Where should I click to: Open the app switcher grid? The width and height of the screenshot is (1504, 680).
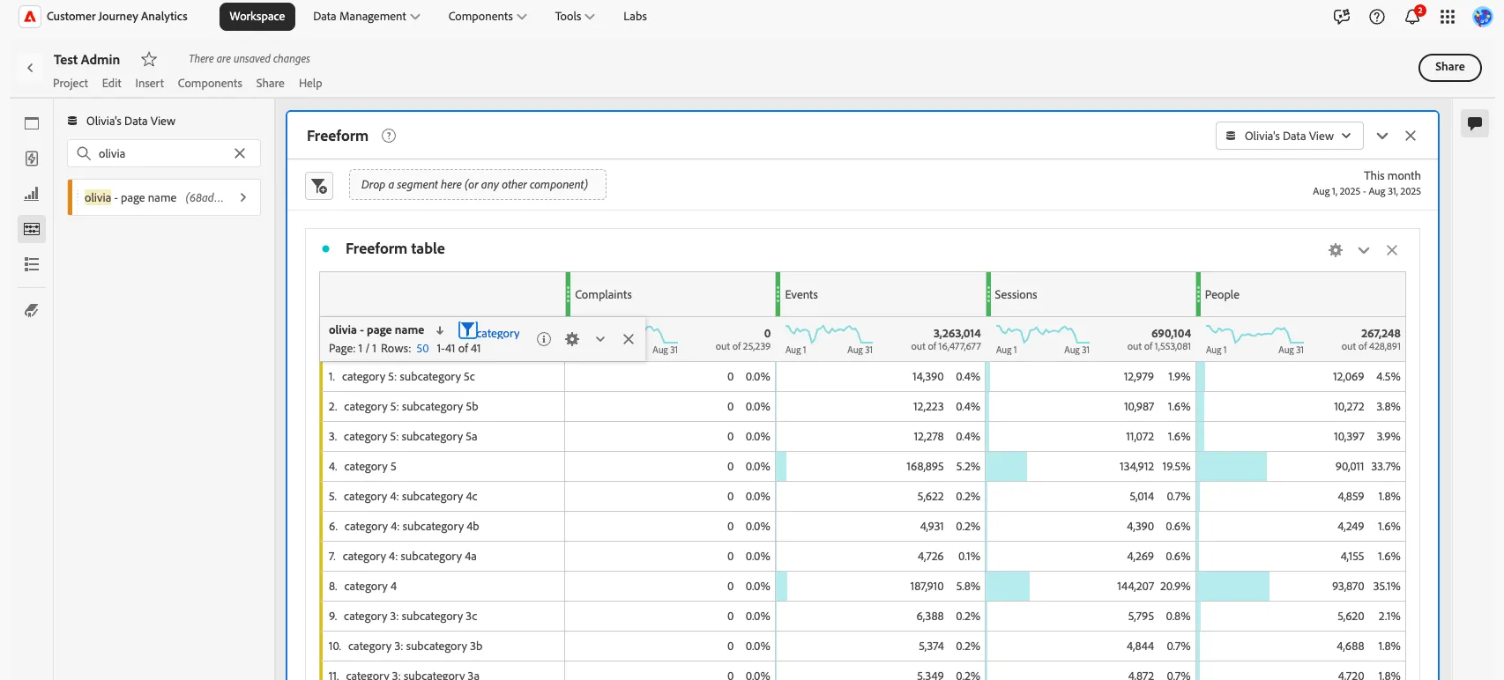click(x=1448, y=17)
